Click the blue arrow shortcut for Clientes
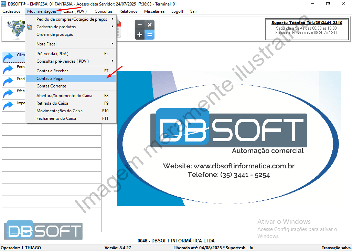This screenshot has width=352, height=251. [8, 57]
